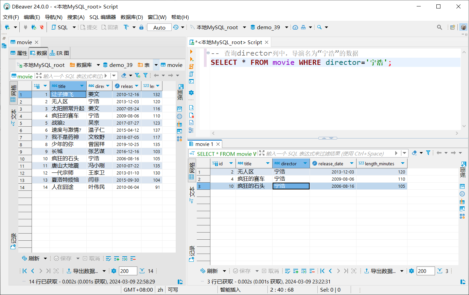
Task: Open the 文件(F) menu
Action: coord(11,17)
